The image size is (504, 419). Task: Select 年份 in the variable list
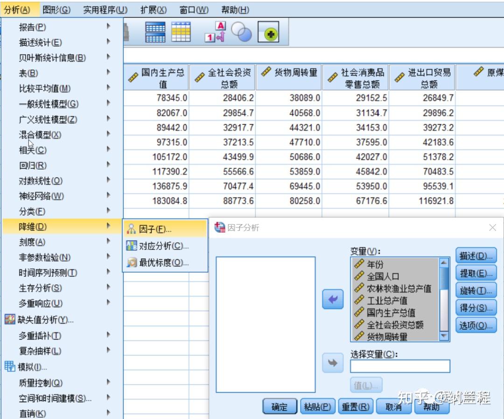click(395, 264)
